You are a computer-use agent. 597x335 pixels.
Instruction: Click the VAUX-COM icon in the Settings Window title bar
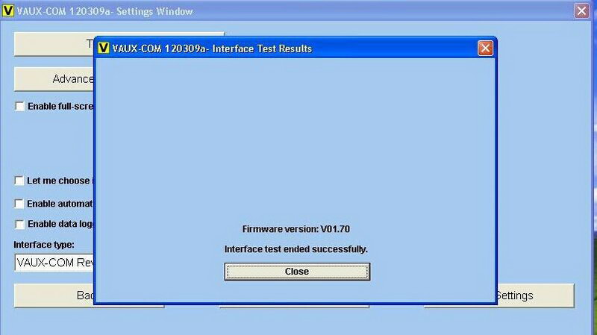(8, 10)
